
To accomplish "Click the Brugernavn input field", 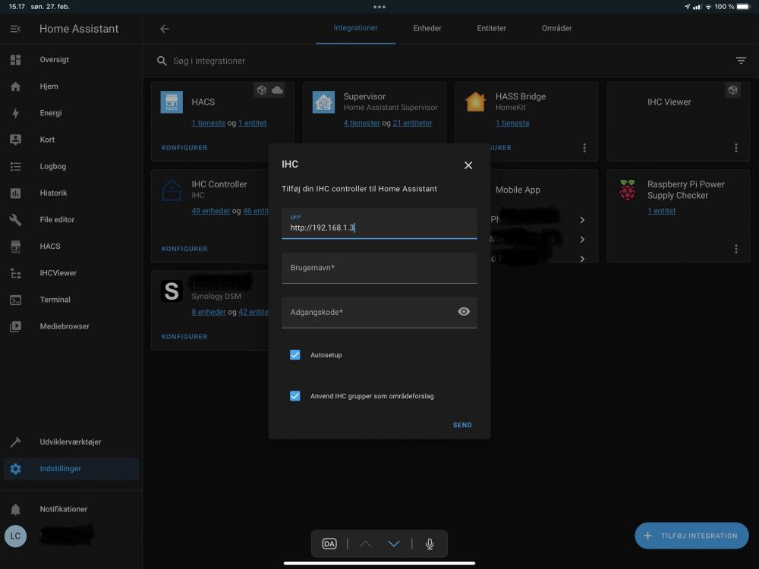I will (x=379, y=269).
